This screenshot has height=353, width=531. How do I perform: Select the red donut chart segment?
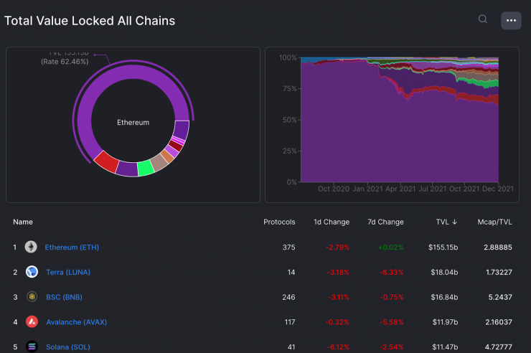point(107,161)
